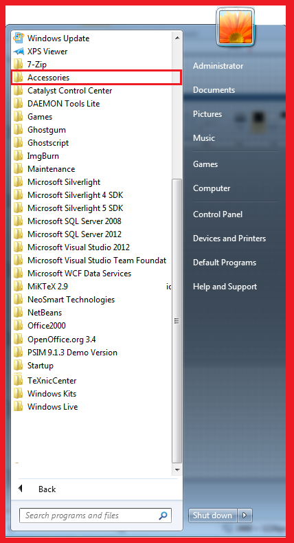Screen dimensions: 294x543
Task: Launch XPS Viewer via its icon
Action: coord(19,52)
